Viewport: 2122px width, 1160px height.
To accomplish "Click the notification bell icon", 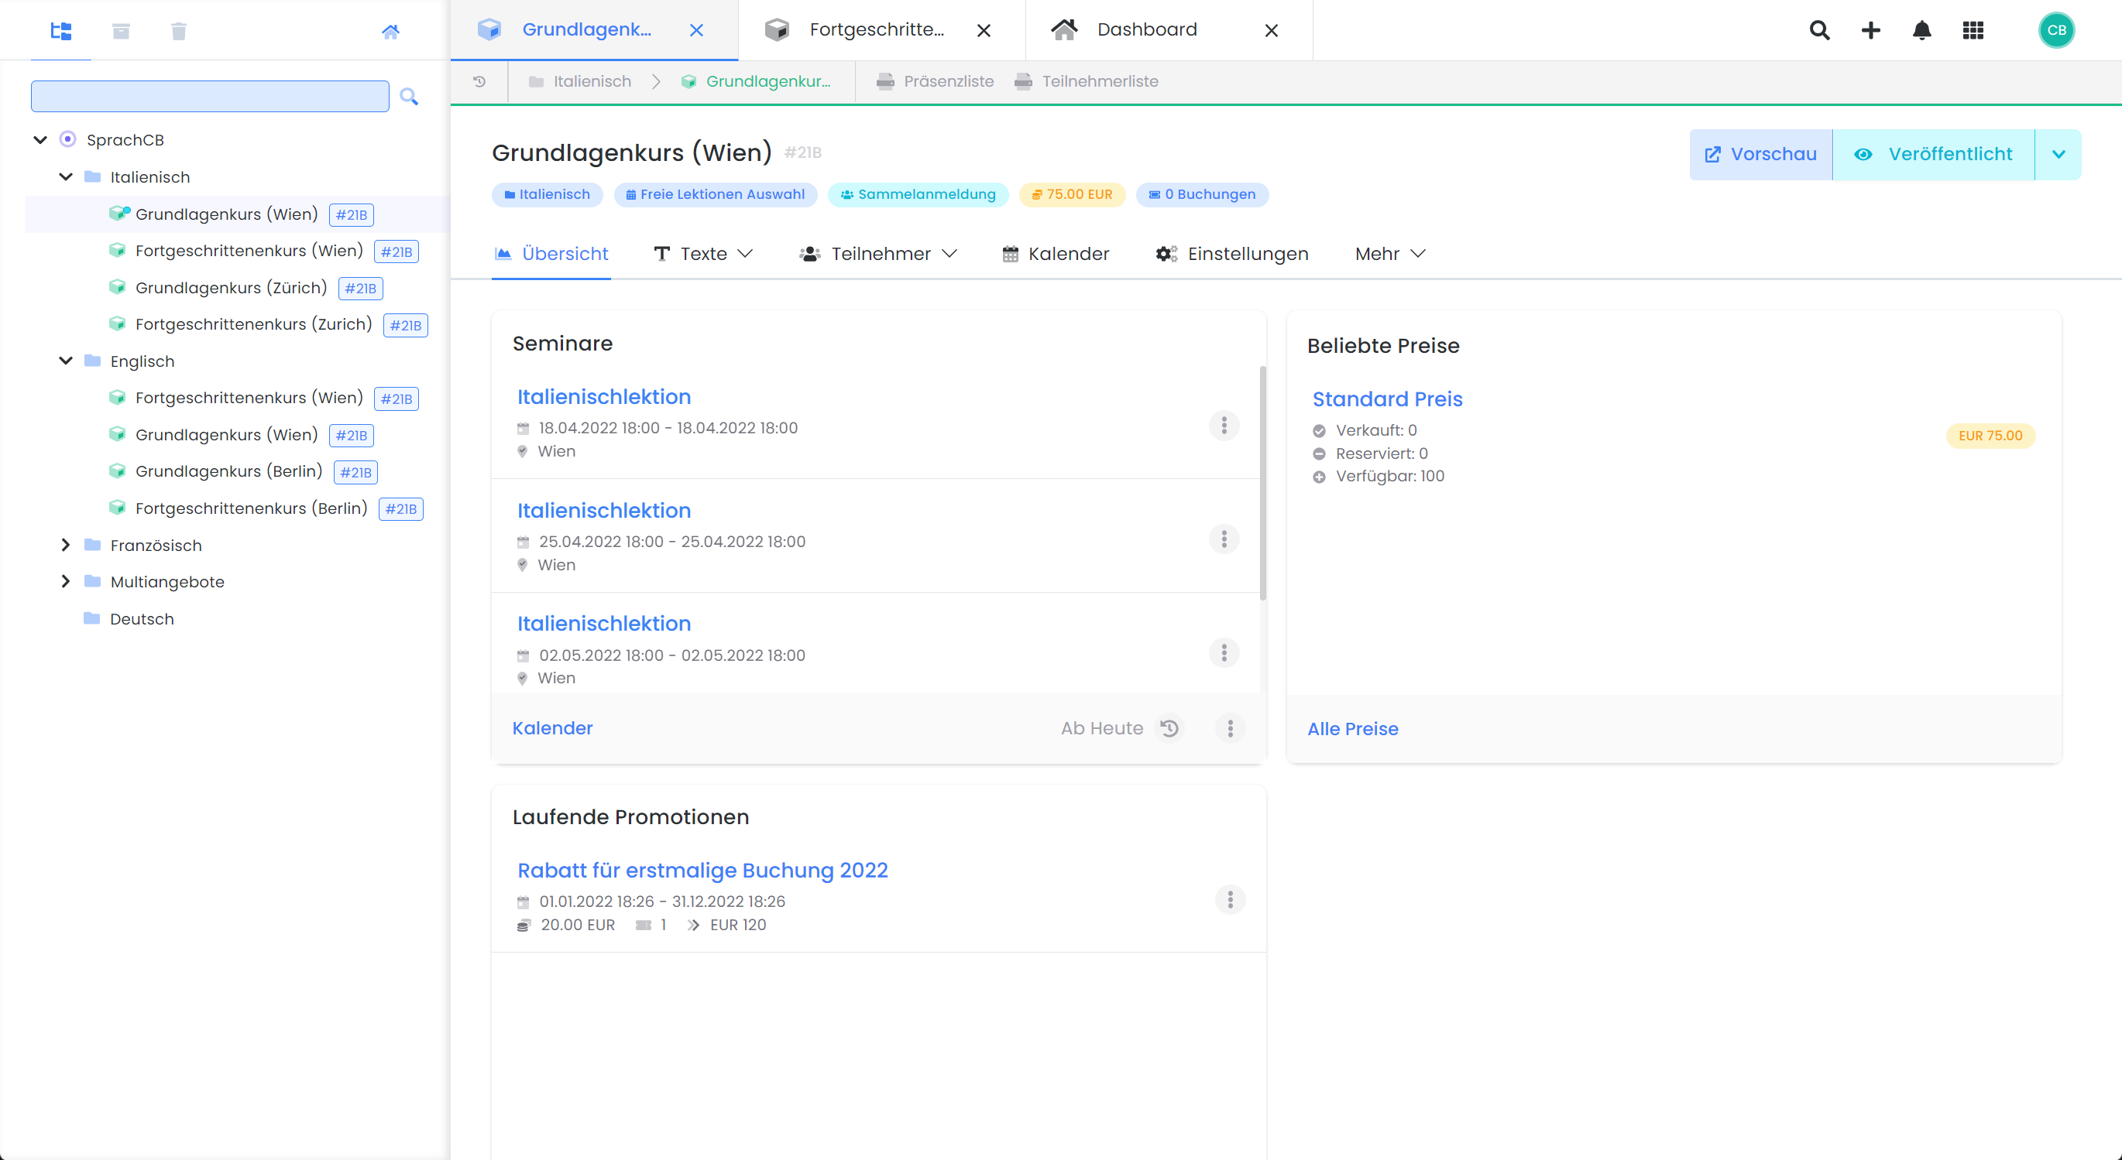I will coord(1922,30).
